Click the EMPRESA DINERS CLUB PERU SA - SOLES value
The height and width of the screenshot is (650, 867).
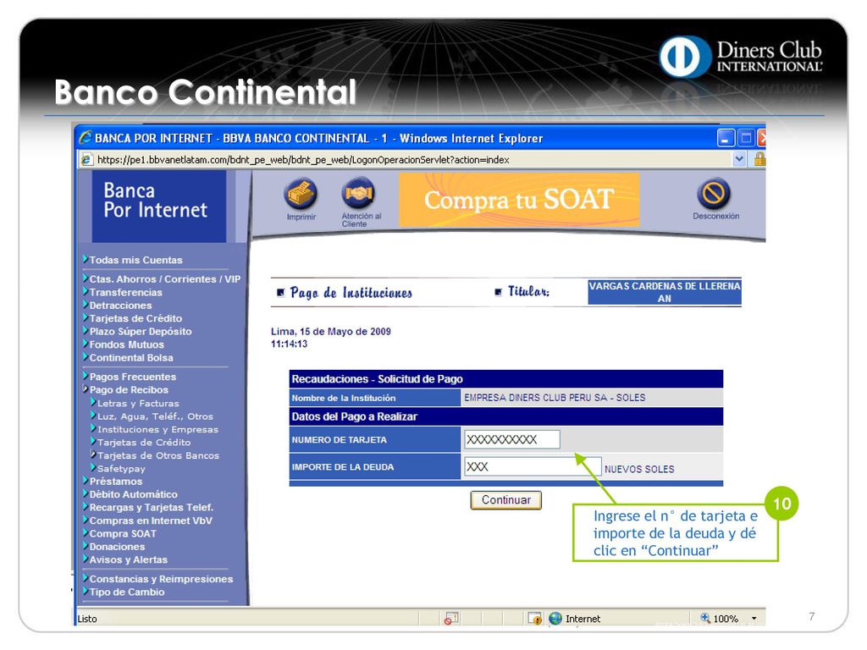coord(555,398)
